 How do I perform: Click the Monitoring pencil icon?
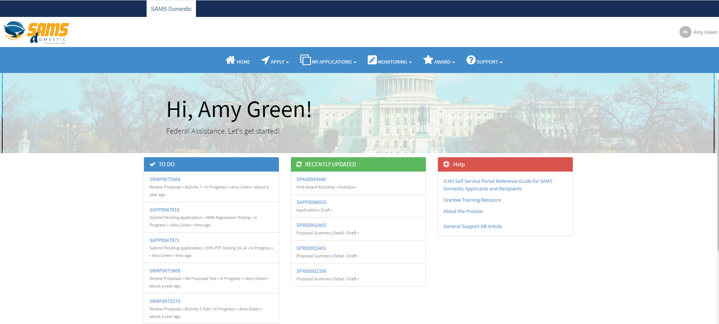372,60
